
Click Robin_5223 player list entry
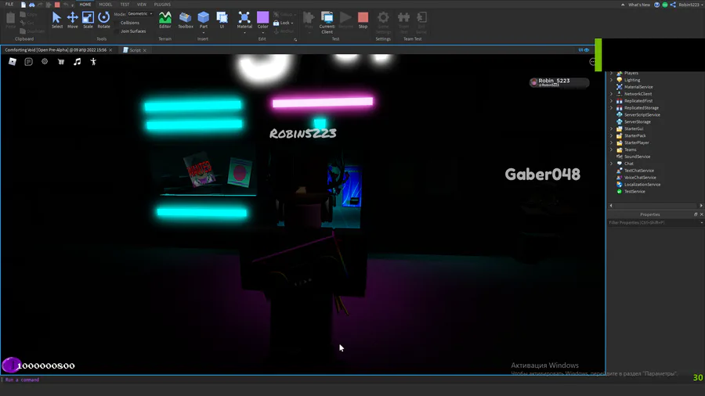click(559, 82)
